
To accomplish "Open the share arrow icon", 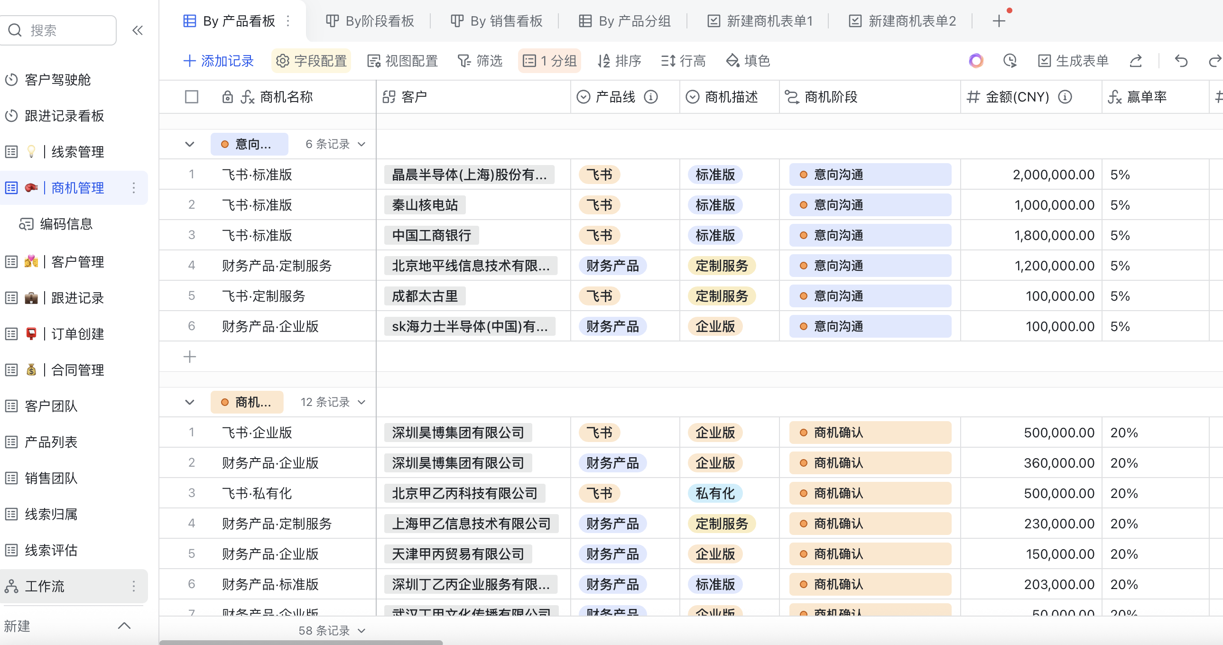I will click(x=1136, y=61).
